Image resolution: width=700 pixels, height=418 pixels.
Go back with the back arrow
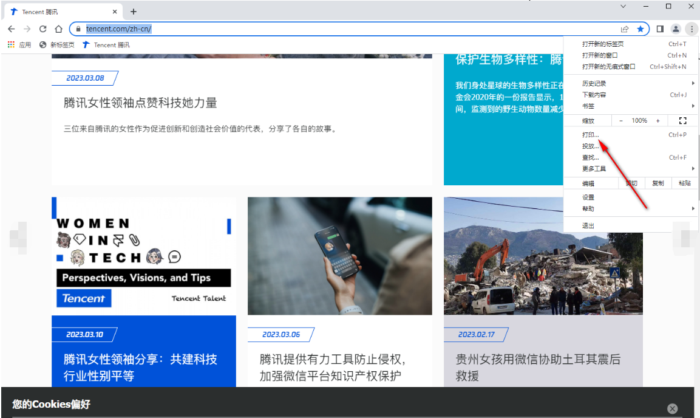click(x=11, y=29)
